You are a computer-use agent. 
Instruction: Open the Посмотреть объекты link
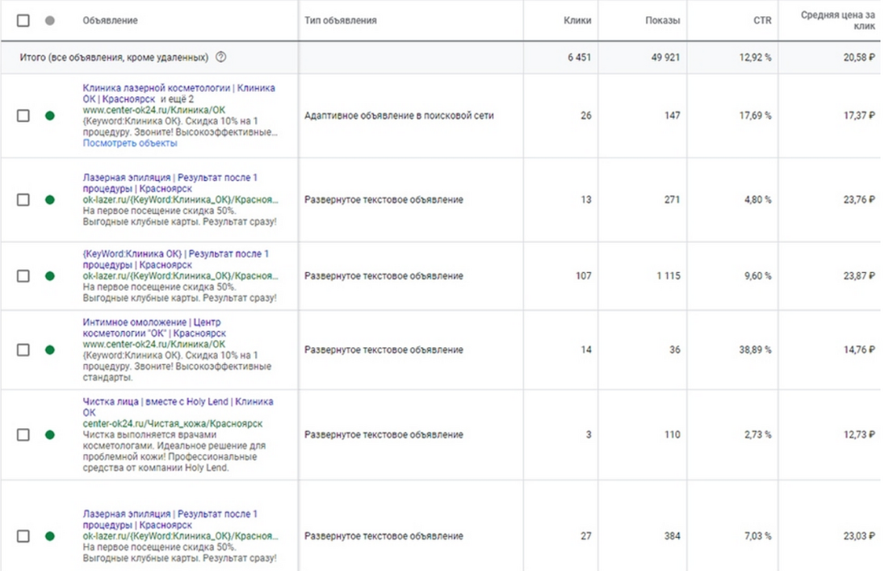[130, 143]
